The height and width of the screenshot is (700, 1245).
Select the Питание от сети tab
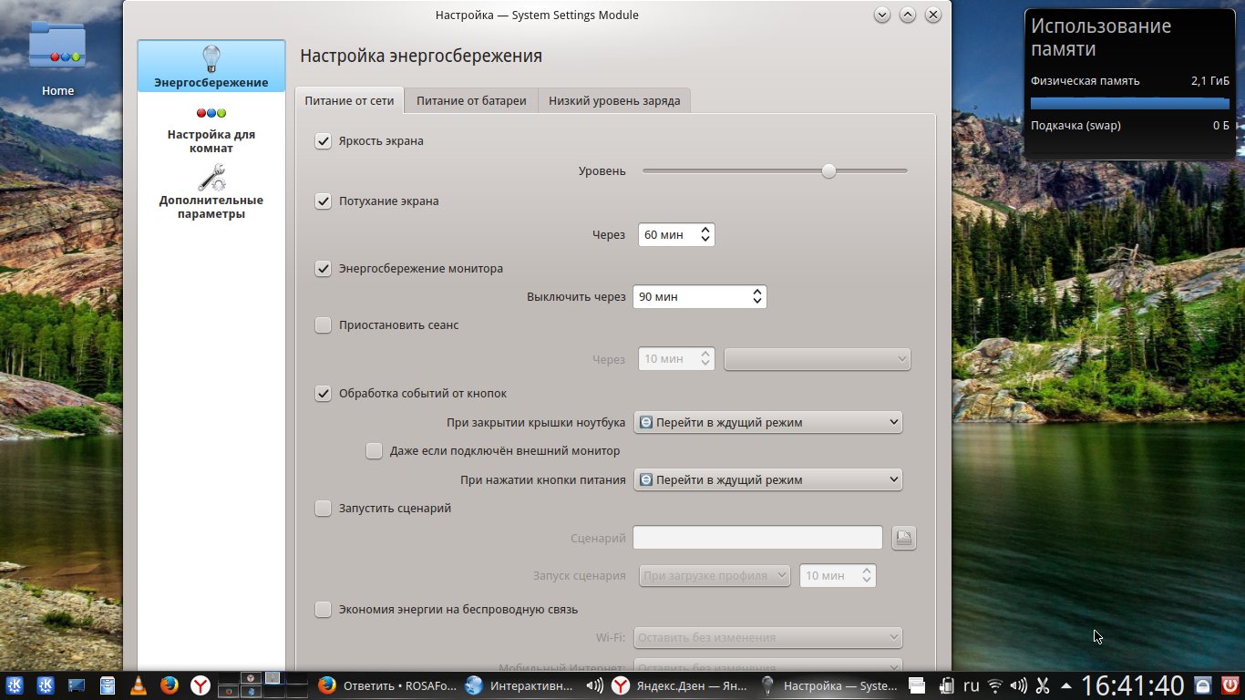(349, 100)
